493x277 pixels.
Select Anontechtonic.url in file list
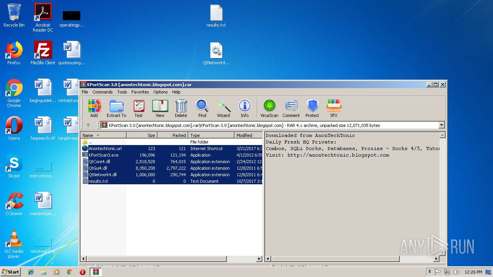click(171, 149)
